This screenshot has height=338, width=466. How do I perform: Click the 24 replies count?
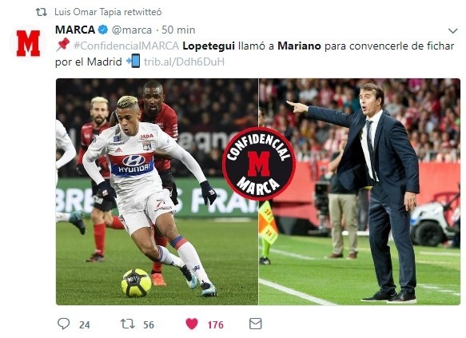click(85, 325)
